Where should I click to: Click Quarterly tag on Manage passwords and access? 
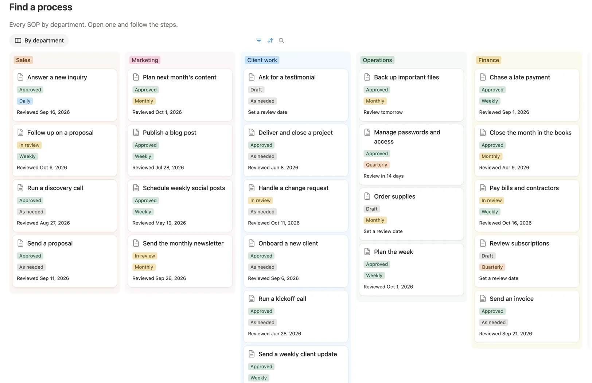point(377,165)
